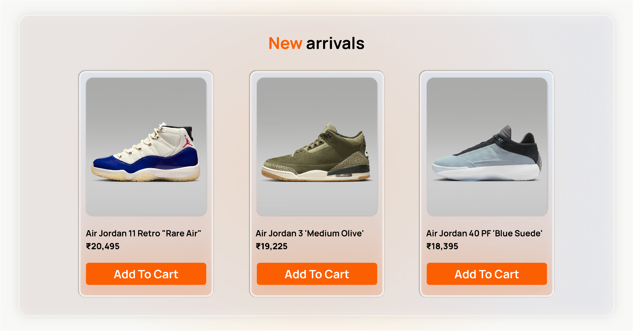
Task: Open the Air Jordan 11 Retro product name link
Action: (143, 233)
